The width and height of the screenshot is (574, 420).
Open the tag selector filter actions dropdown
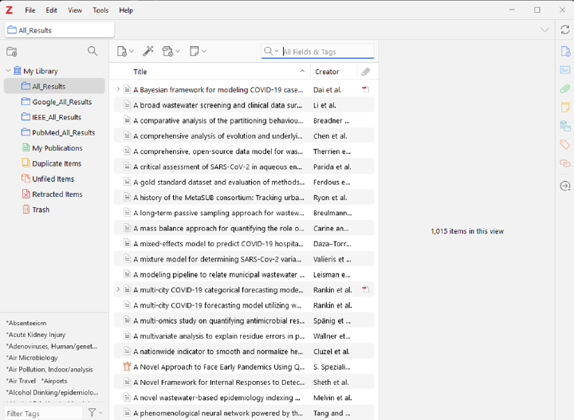96,413
